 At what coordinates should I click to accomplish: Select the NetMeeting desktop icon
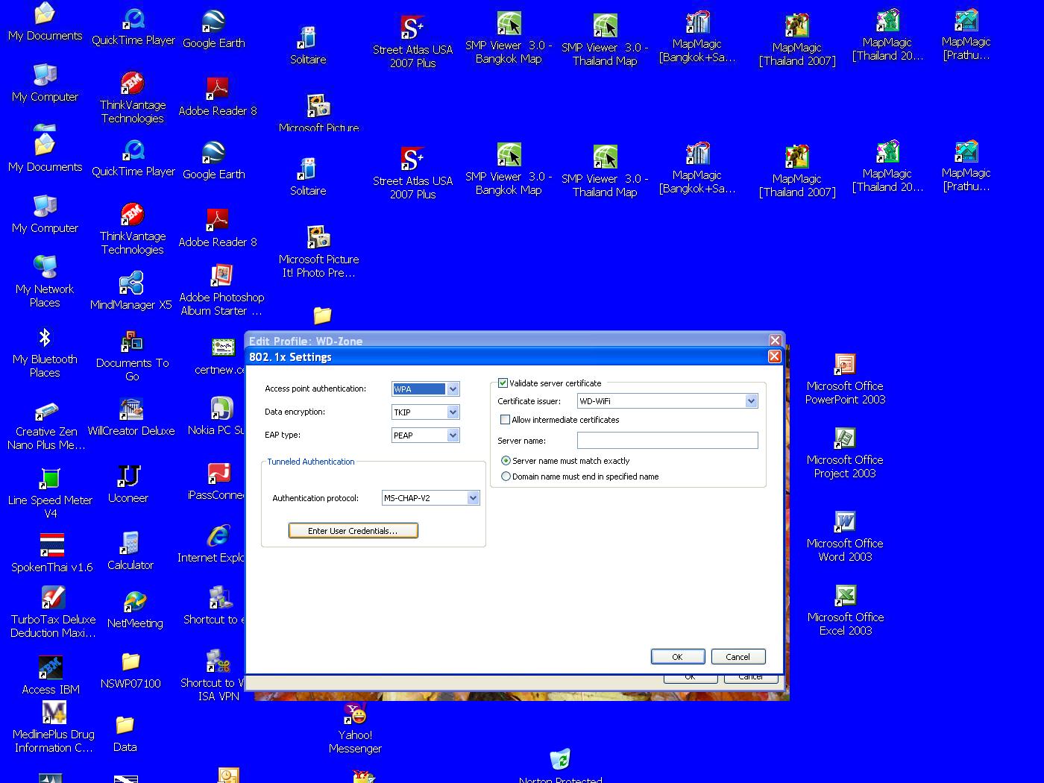[135, 602]
